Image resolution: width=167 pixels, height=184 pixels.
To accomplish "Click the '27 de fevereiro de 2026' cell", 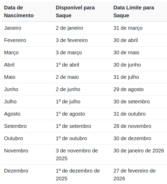I will pyautogui.click(x=134, y=175).
